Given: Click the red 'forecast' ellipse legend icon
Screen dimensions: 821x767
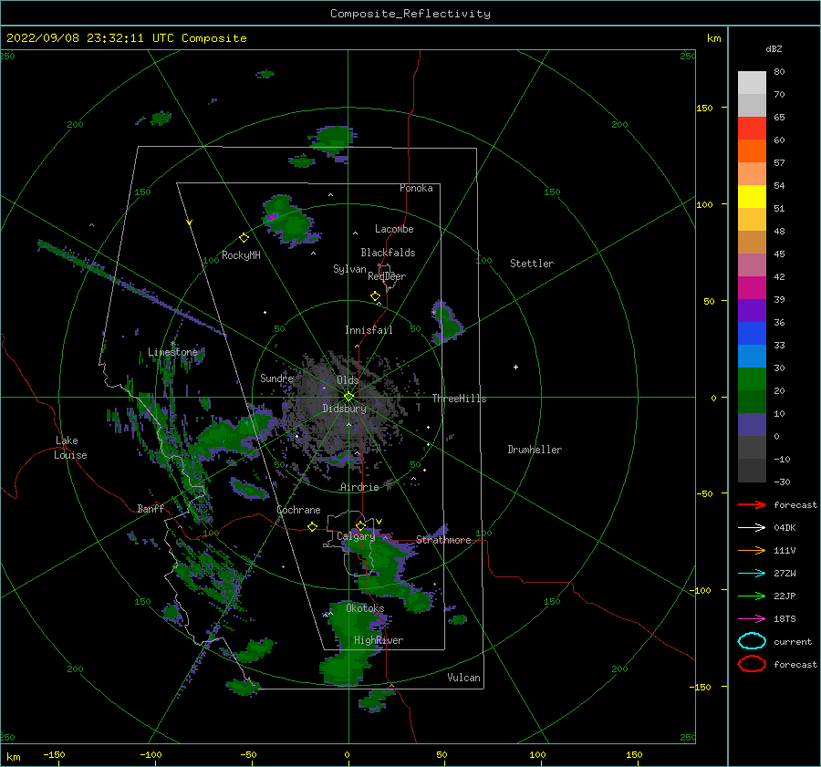Looking at the screenshot, I should 752,664.
